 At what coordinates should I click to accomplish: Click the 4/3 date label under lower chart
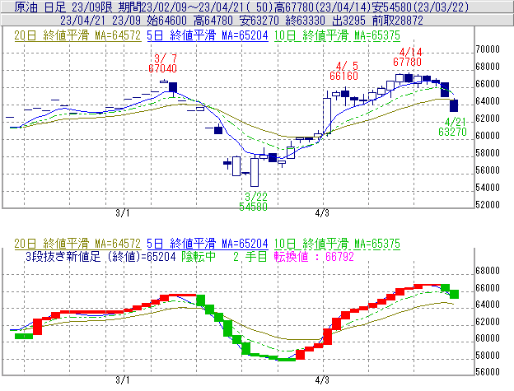(x=322, y=380)
